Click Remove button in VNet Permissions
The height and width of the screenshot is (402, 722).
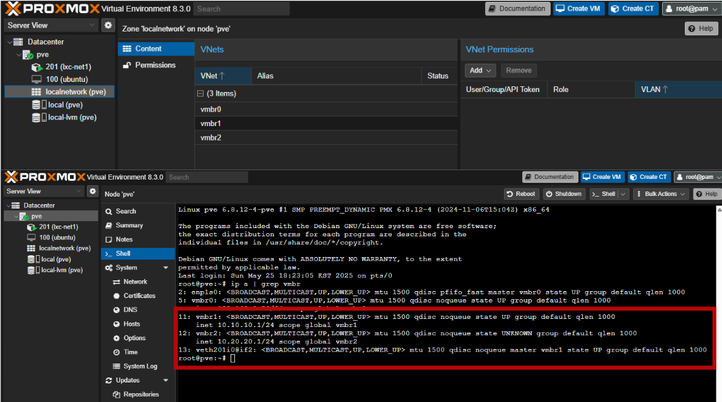coord(519,71)
